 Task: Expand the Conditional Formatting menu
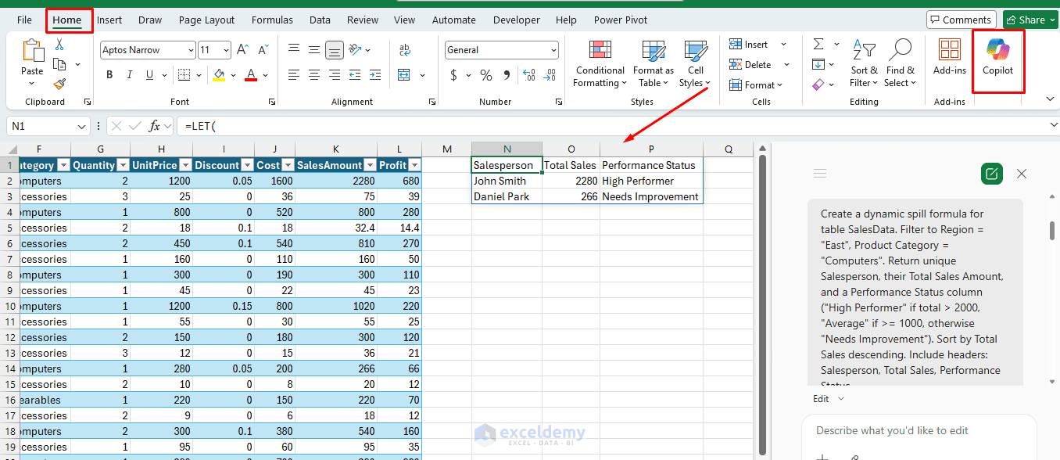pyautogui.click(x=600, y=64)
